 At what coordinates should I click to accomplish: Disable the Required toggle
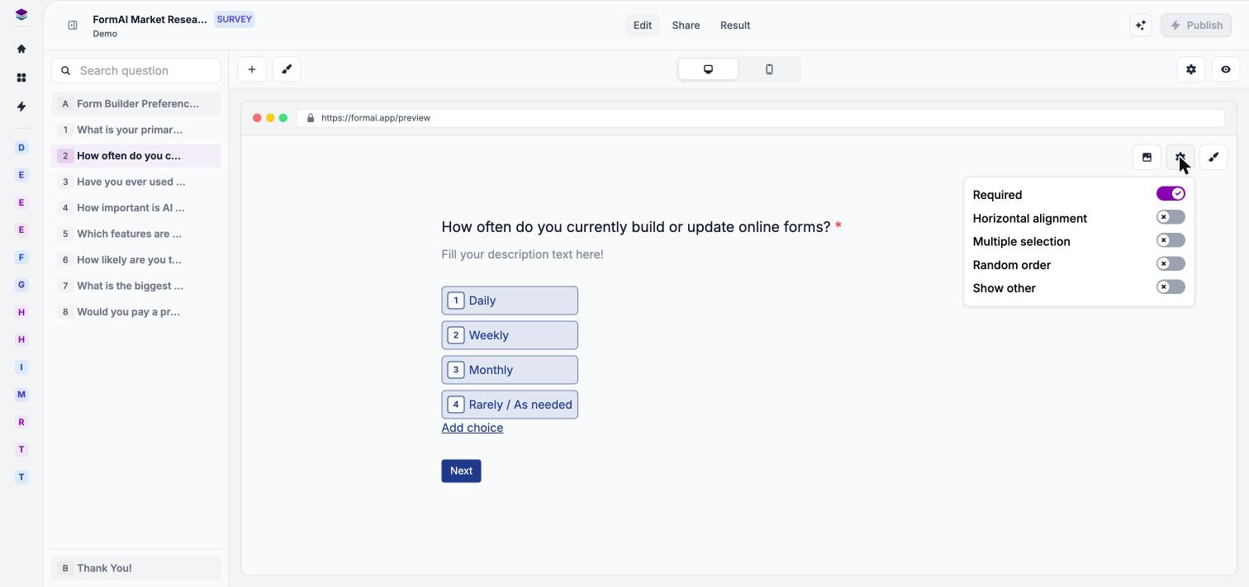(x=1171, y=194)
